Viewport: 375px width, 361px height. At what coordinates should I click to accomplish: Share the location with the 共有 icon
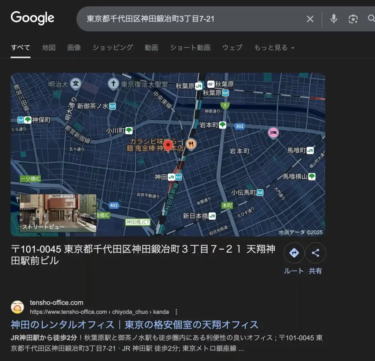click(x=315, y=253)
